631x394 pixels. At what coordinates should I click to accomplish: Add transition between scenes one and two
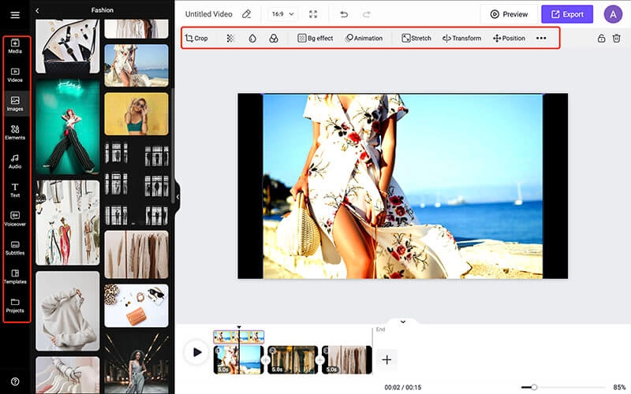point(266,360)
